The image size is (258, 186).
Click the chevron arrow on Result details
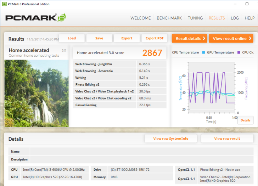coord(204,38)
